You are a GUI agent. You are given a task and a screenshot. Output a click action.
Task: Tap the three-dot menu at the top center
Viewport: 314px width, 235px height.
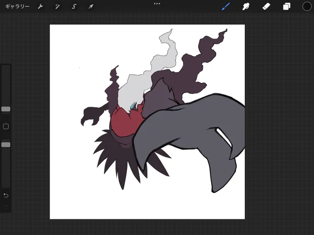point(157,4)
